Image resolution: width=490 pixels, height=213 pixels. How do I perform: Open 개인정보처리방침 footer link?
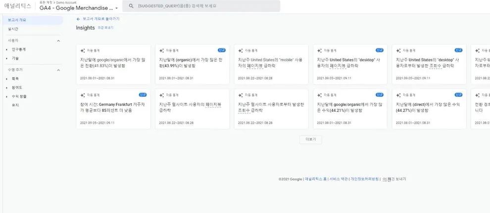tap(364, 179)
